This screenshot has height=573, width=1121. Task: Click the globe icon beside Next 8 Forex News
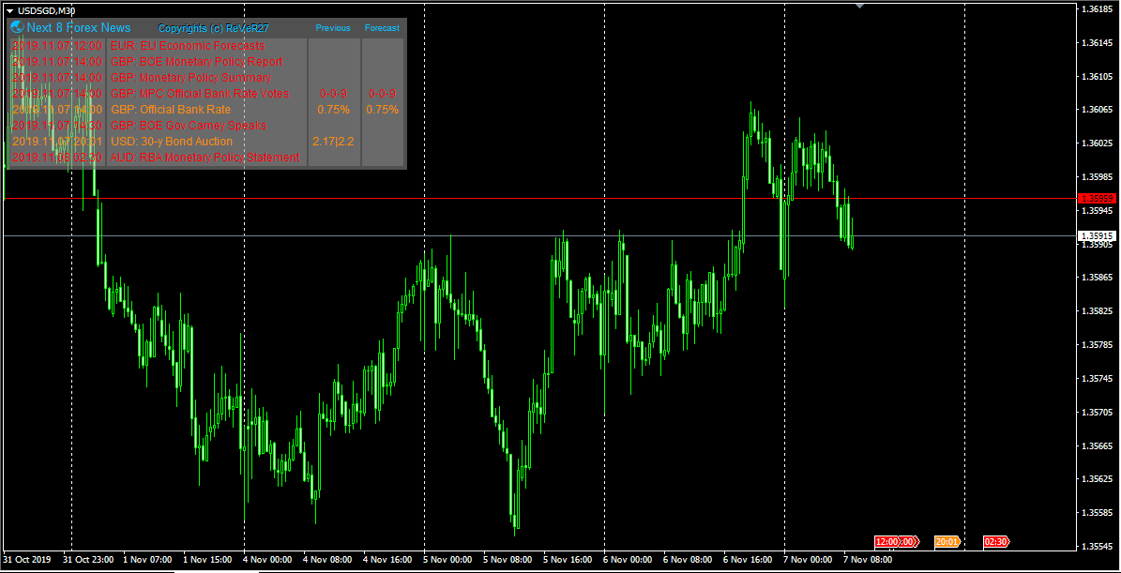(17, 27)
